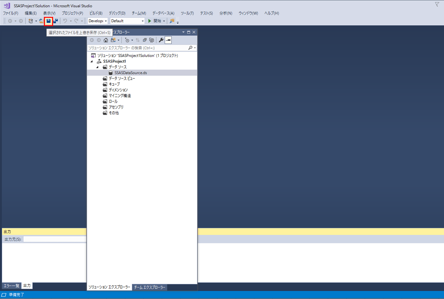The image size is (444, 299).
Task: Click the Solution Explorer Home icon
Action: [x=106, y=40]
